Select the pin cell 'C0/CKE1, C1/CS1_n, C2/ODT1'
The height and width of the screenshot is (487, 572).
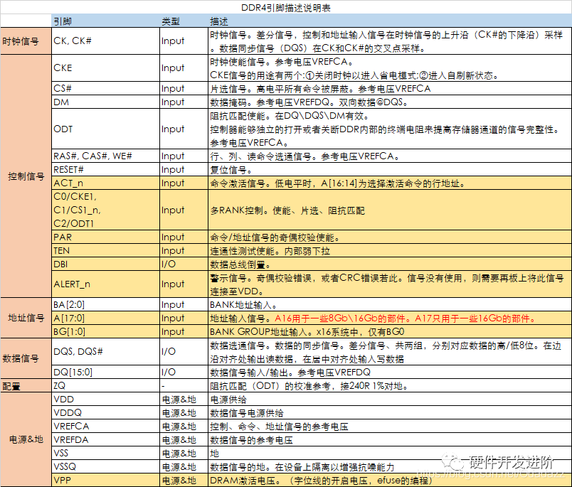pos(106,210)
